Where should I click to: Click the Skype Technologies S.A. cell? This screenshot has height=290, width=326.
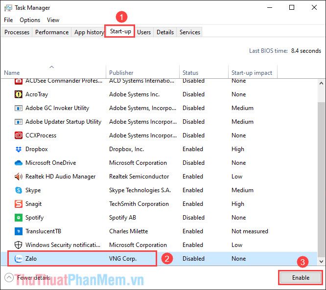coord(140,190)
